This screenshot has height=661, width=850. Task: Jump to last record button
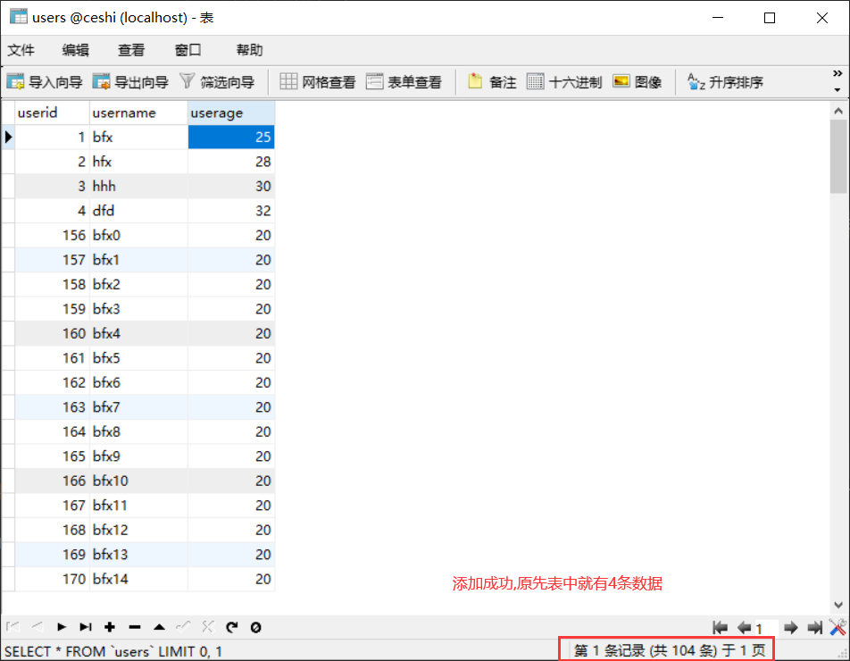(x=86, y=627)
